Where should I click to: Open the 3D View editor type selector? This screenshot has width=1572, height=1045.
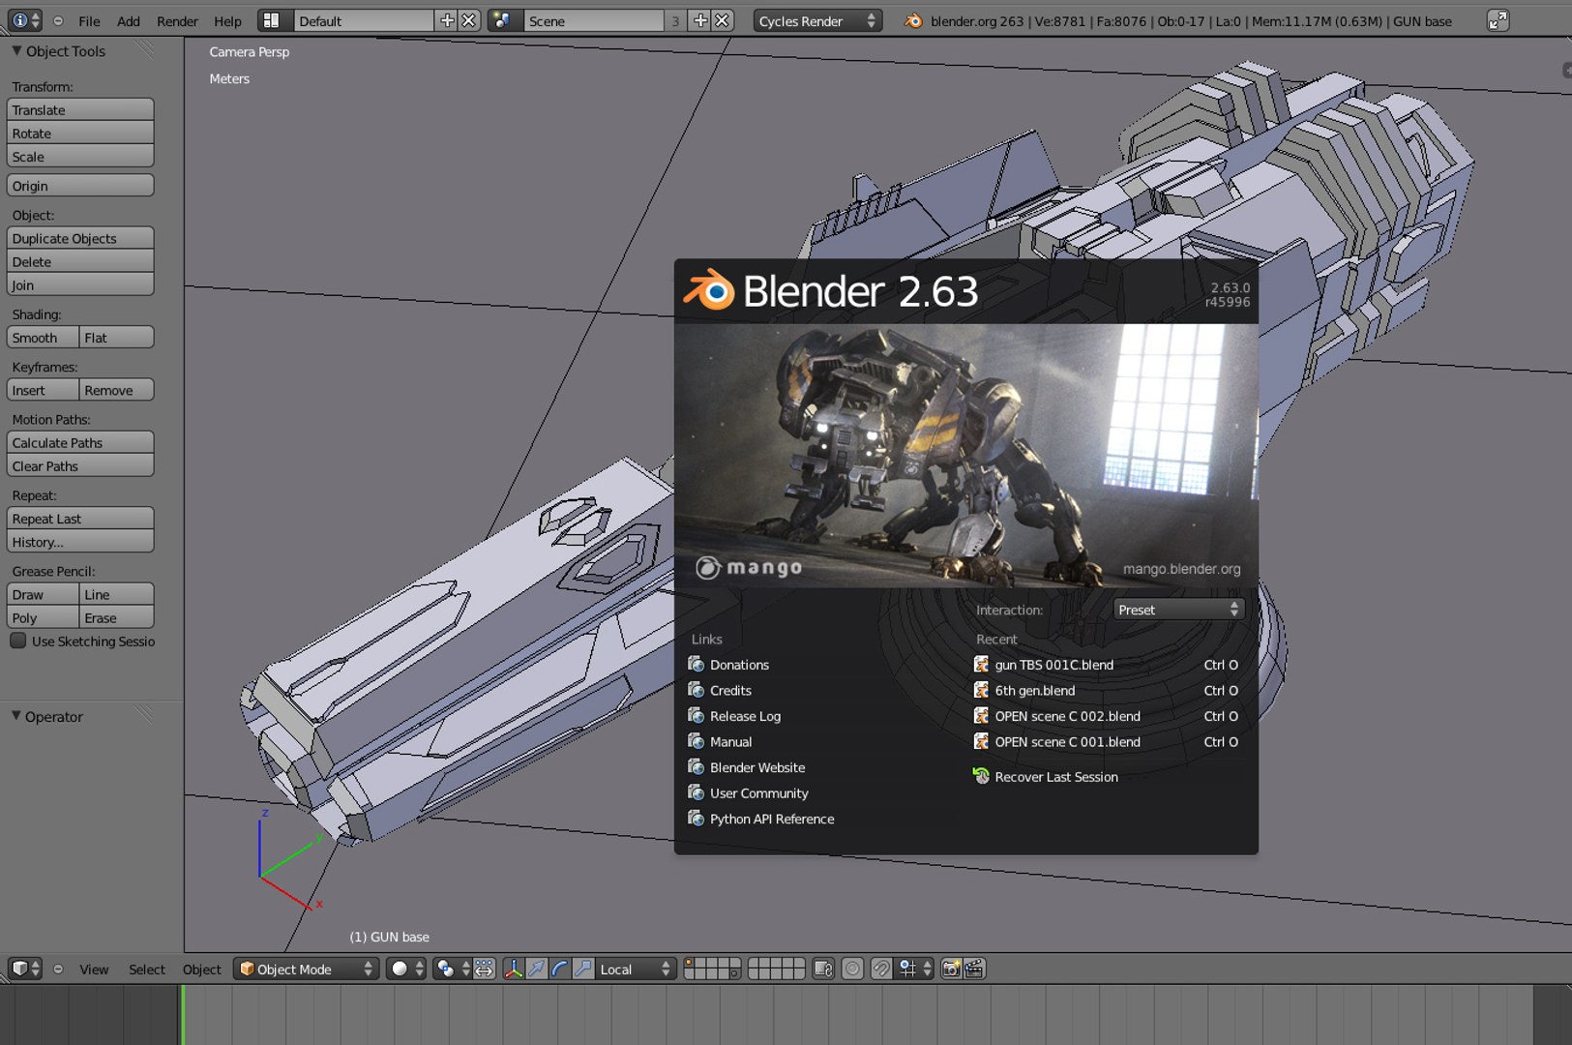(24, 969)
